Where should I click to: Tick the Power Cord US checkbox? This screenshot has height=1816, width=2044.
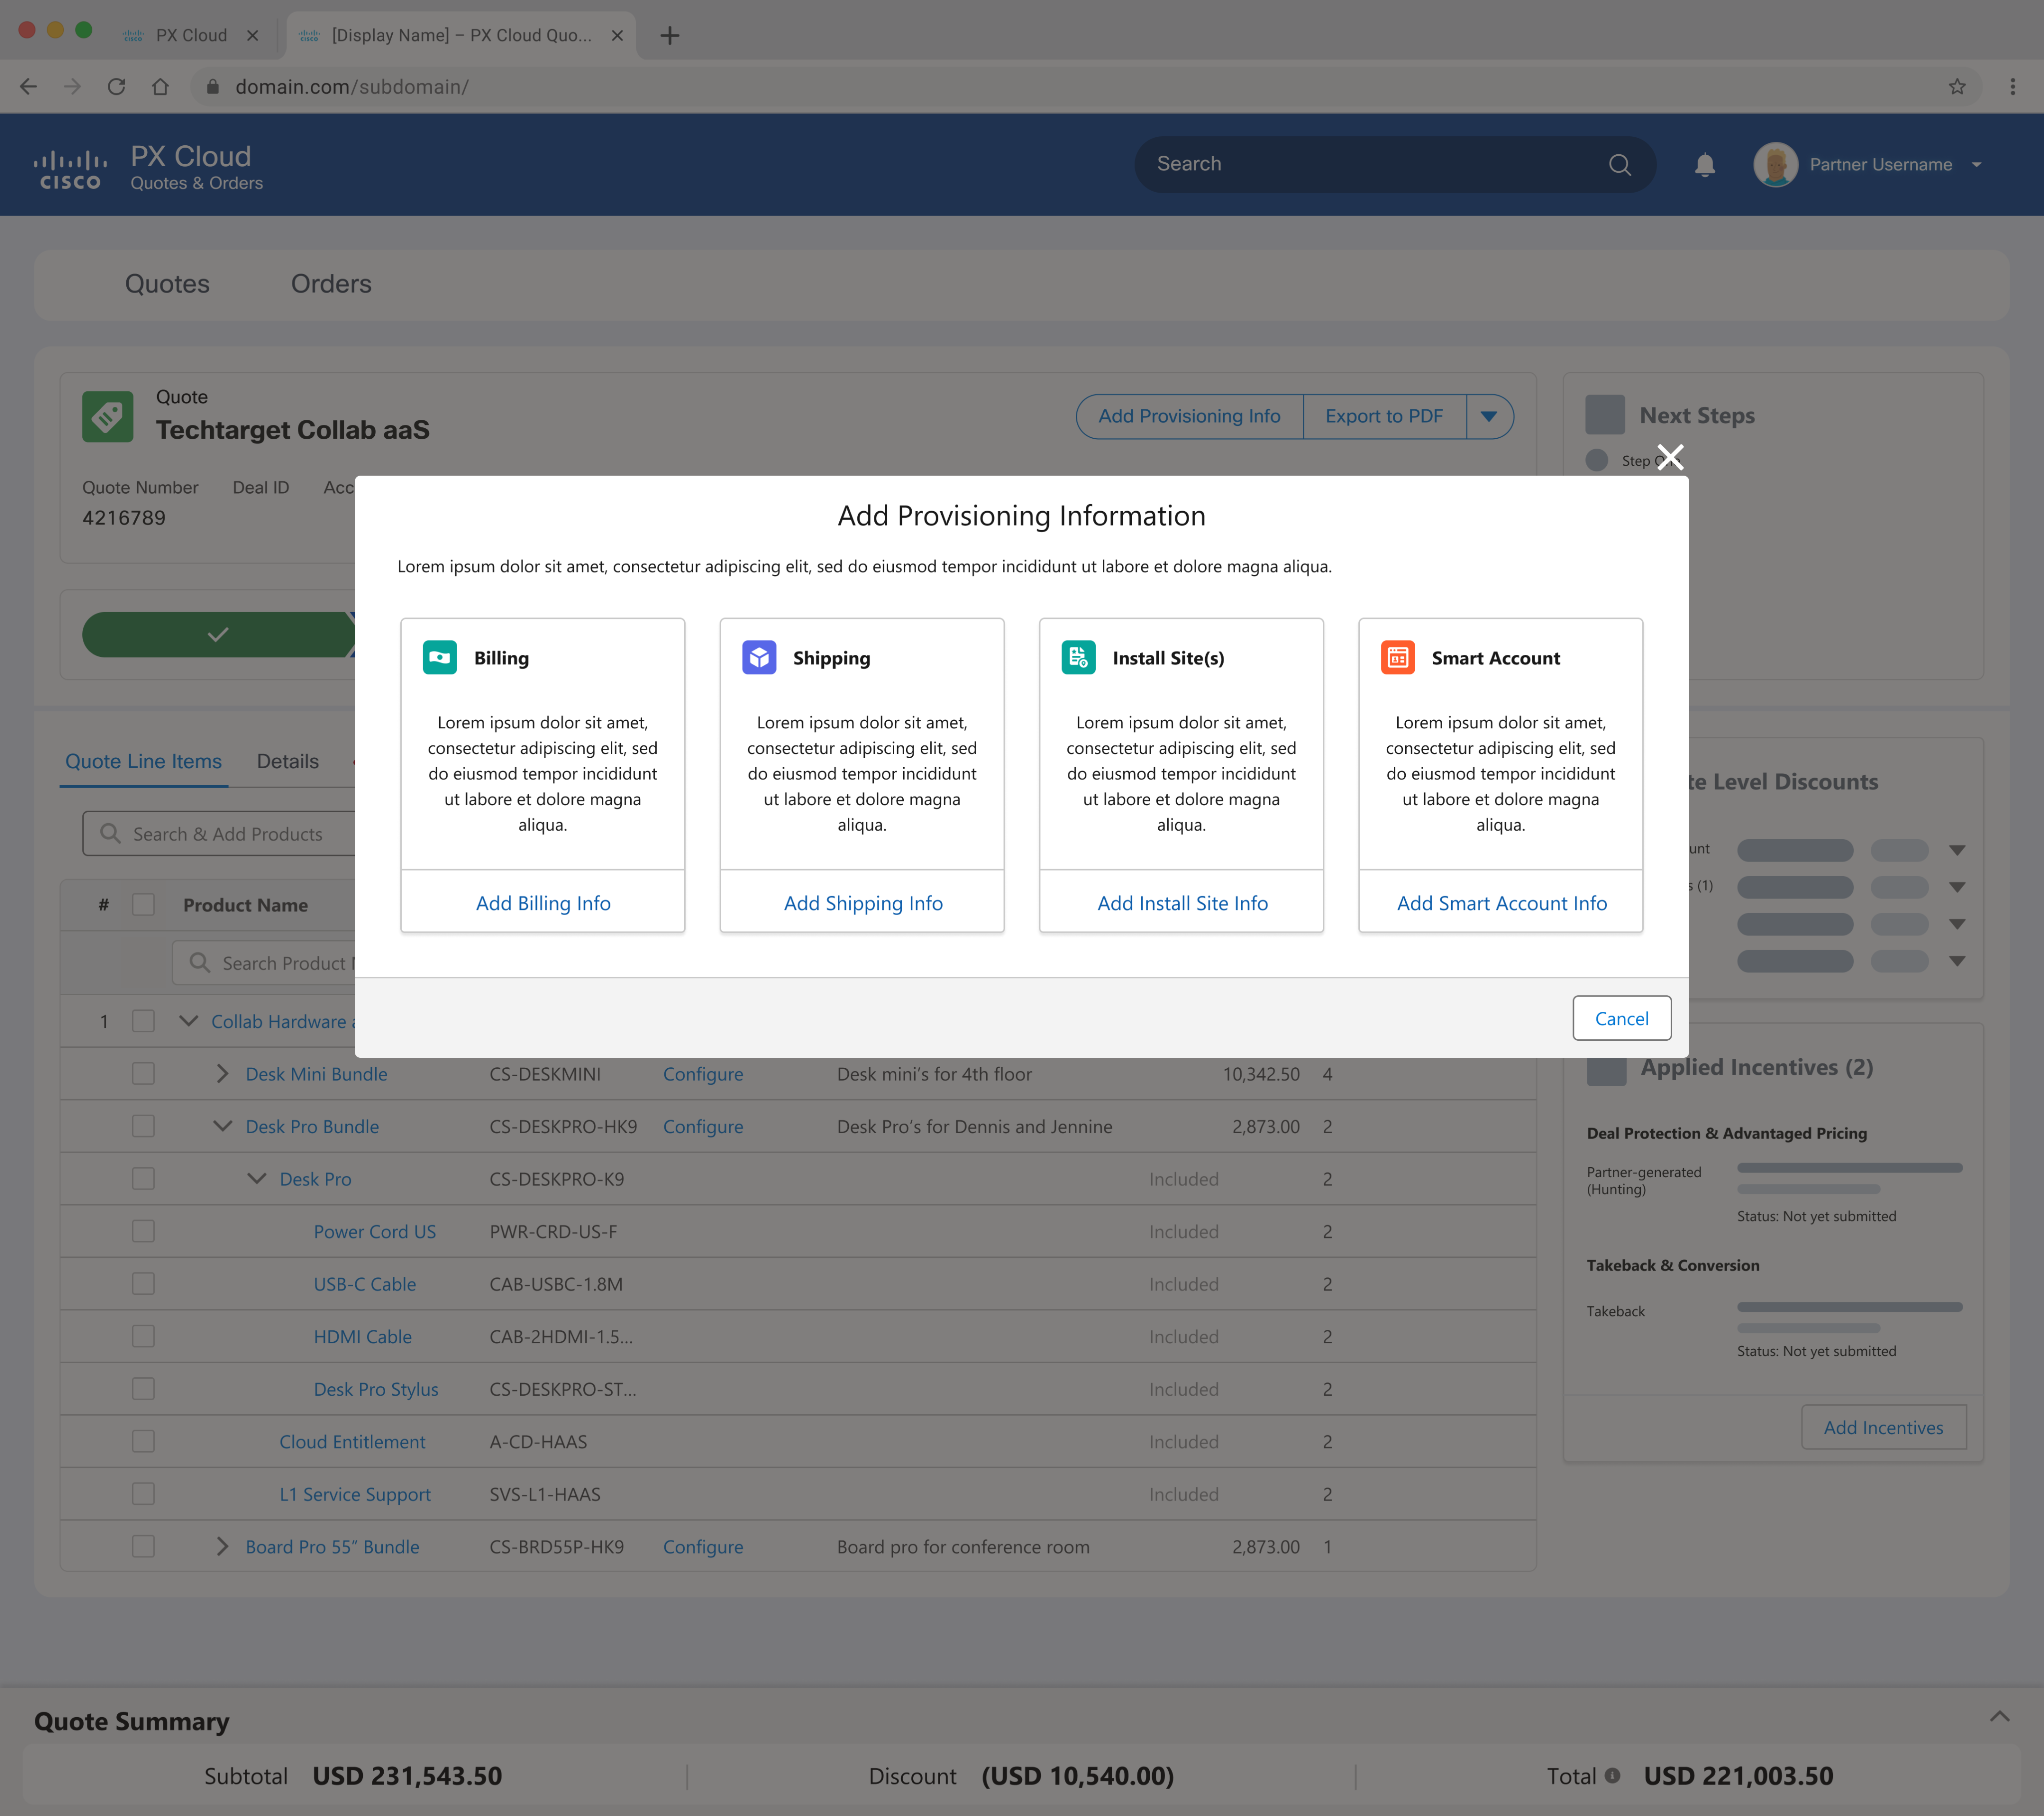(144, 1231)
